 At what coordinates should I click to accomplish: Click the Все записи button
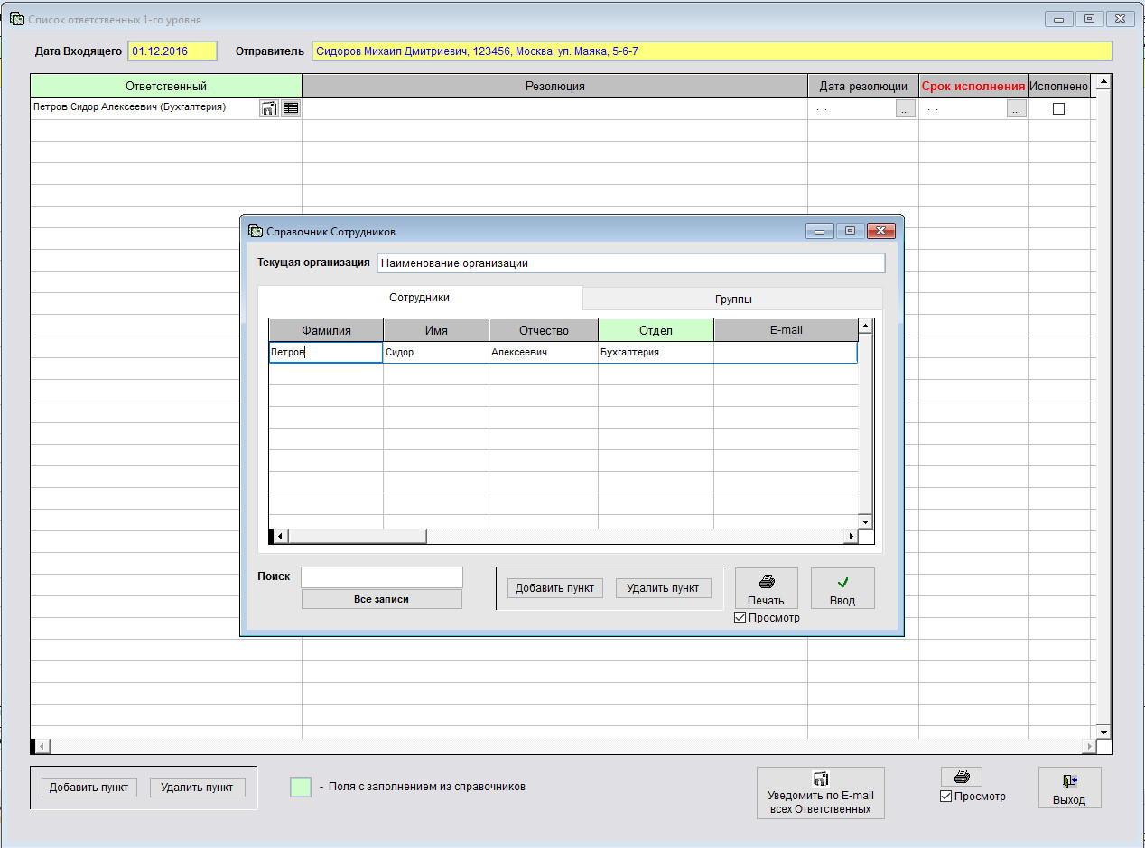click(381, 599)
